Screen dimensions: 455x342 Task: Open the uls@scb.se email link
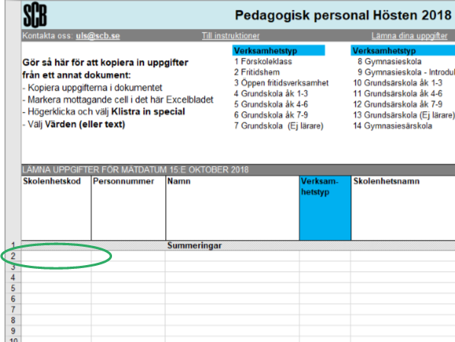point(98,36)
